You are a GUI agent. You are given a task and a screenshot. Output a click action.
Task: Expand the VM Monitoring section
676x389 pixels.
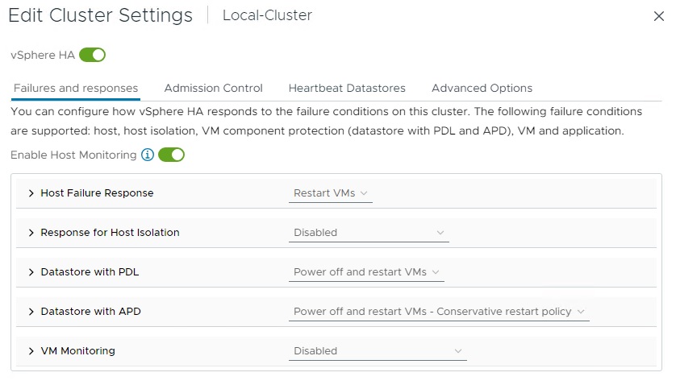31,351
